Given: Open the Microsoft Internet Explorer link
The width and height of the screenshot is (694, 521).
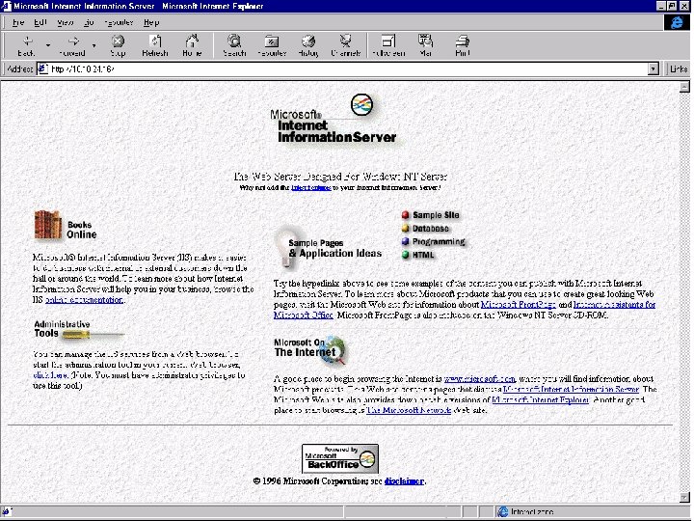Looking at the screenshot, I should (x=541, y=399).
